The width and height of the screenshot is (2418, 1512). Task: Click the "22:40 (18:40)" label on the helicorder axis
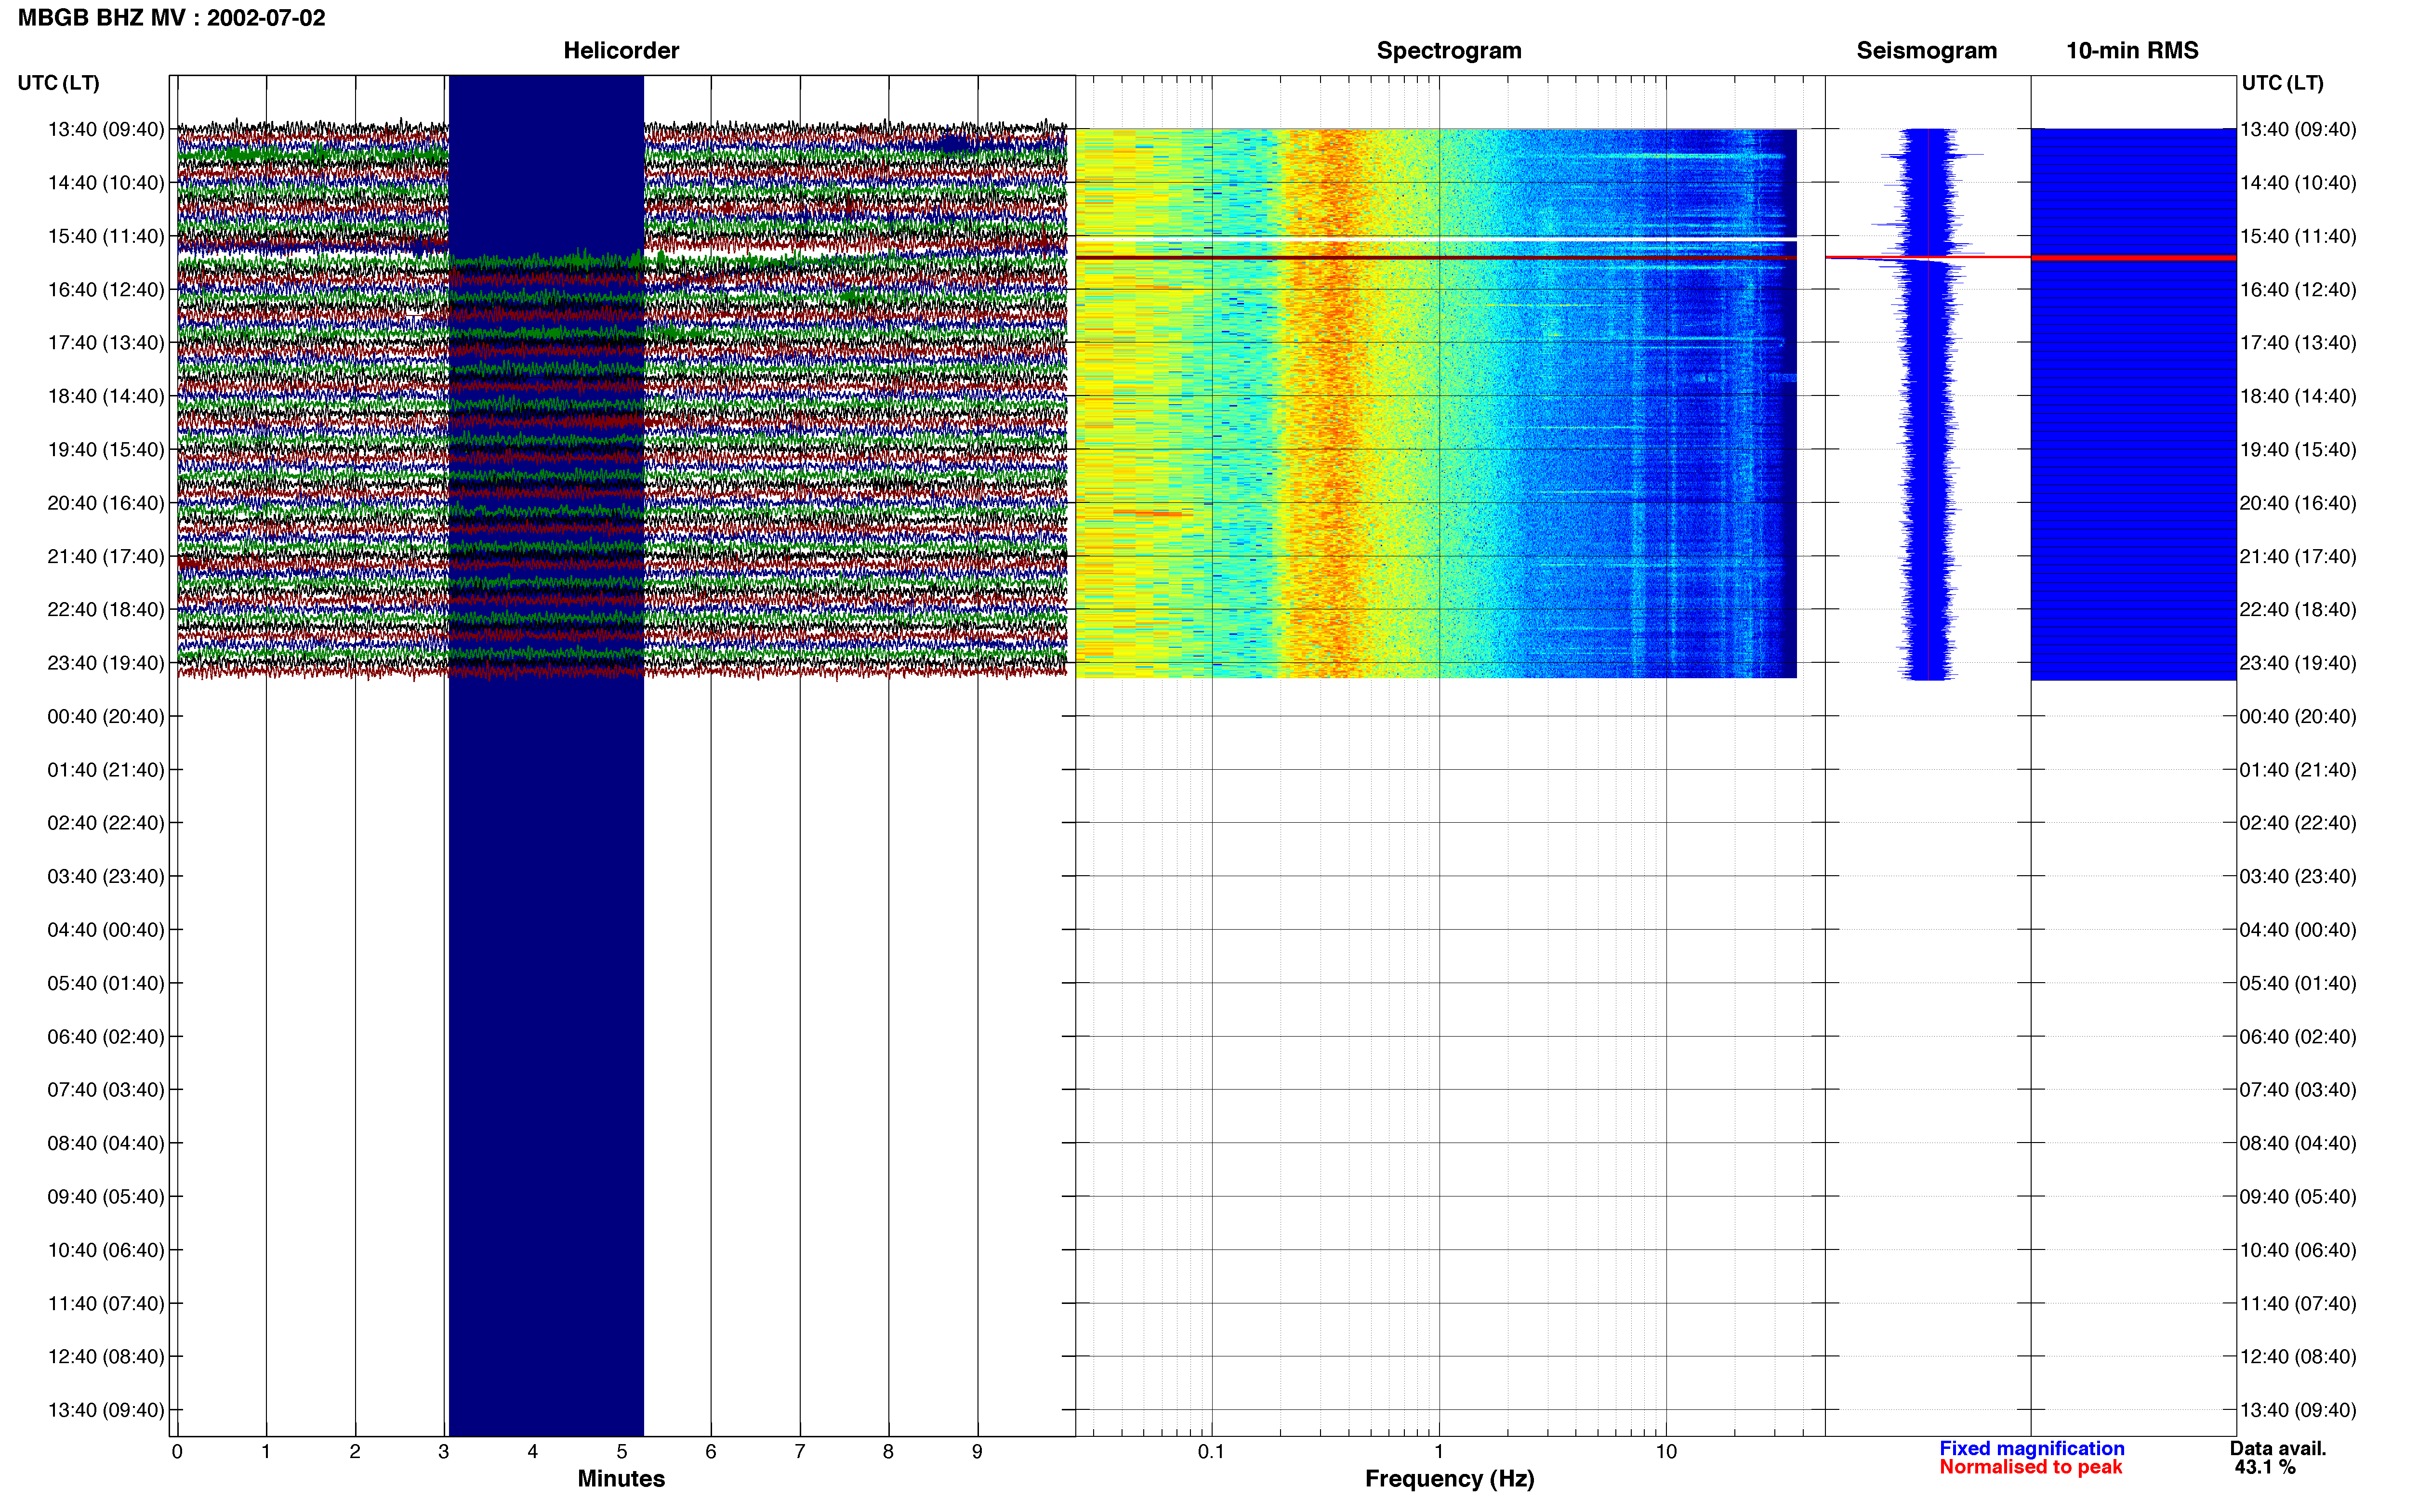click(106, 610)
